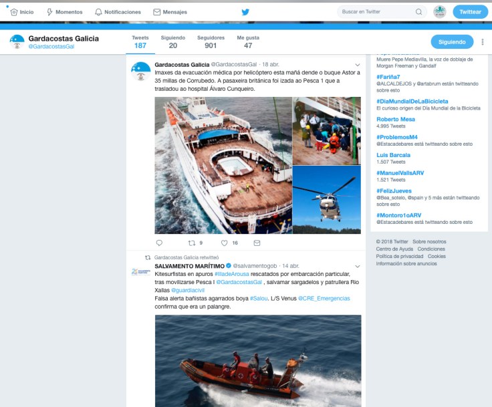
Task: Click the Twitter bird logo
Action: tap(245, 12)
